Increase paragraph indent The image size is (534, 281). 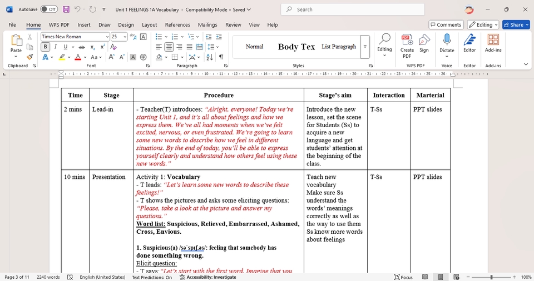click(x=219, y=37)
